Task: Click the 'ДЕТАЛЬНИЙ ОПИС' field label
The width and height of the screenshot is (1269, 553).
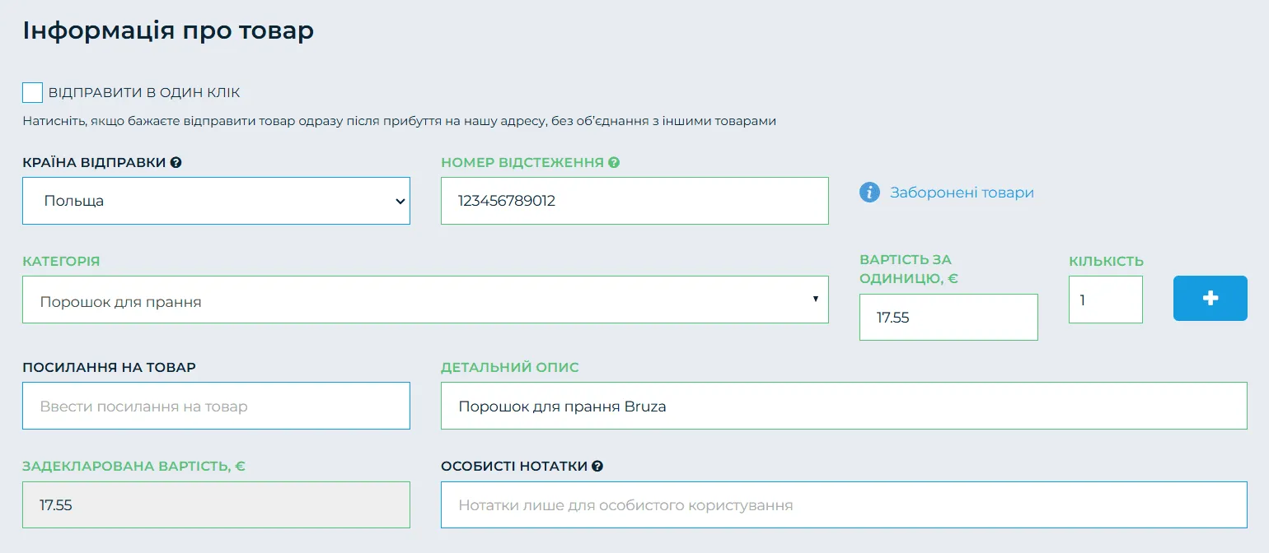Action: [510, 367]
